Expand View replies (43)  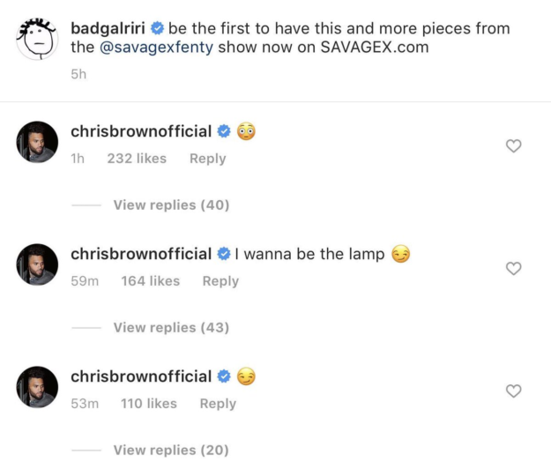[x=171, y=327]
